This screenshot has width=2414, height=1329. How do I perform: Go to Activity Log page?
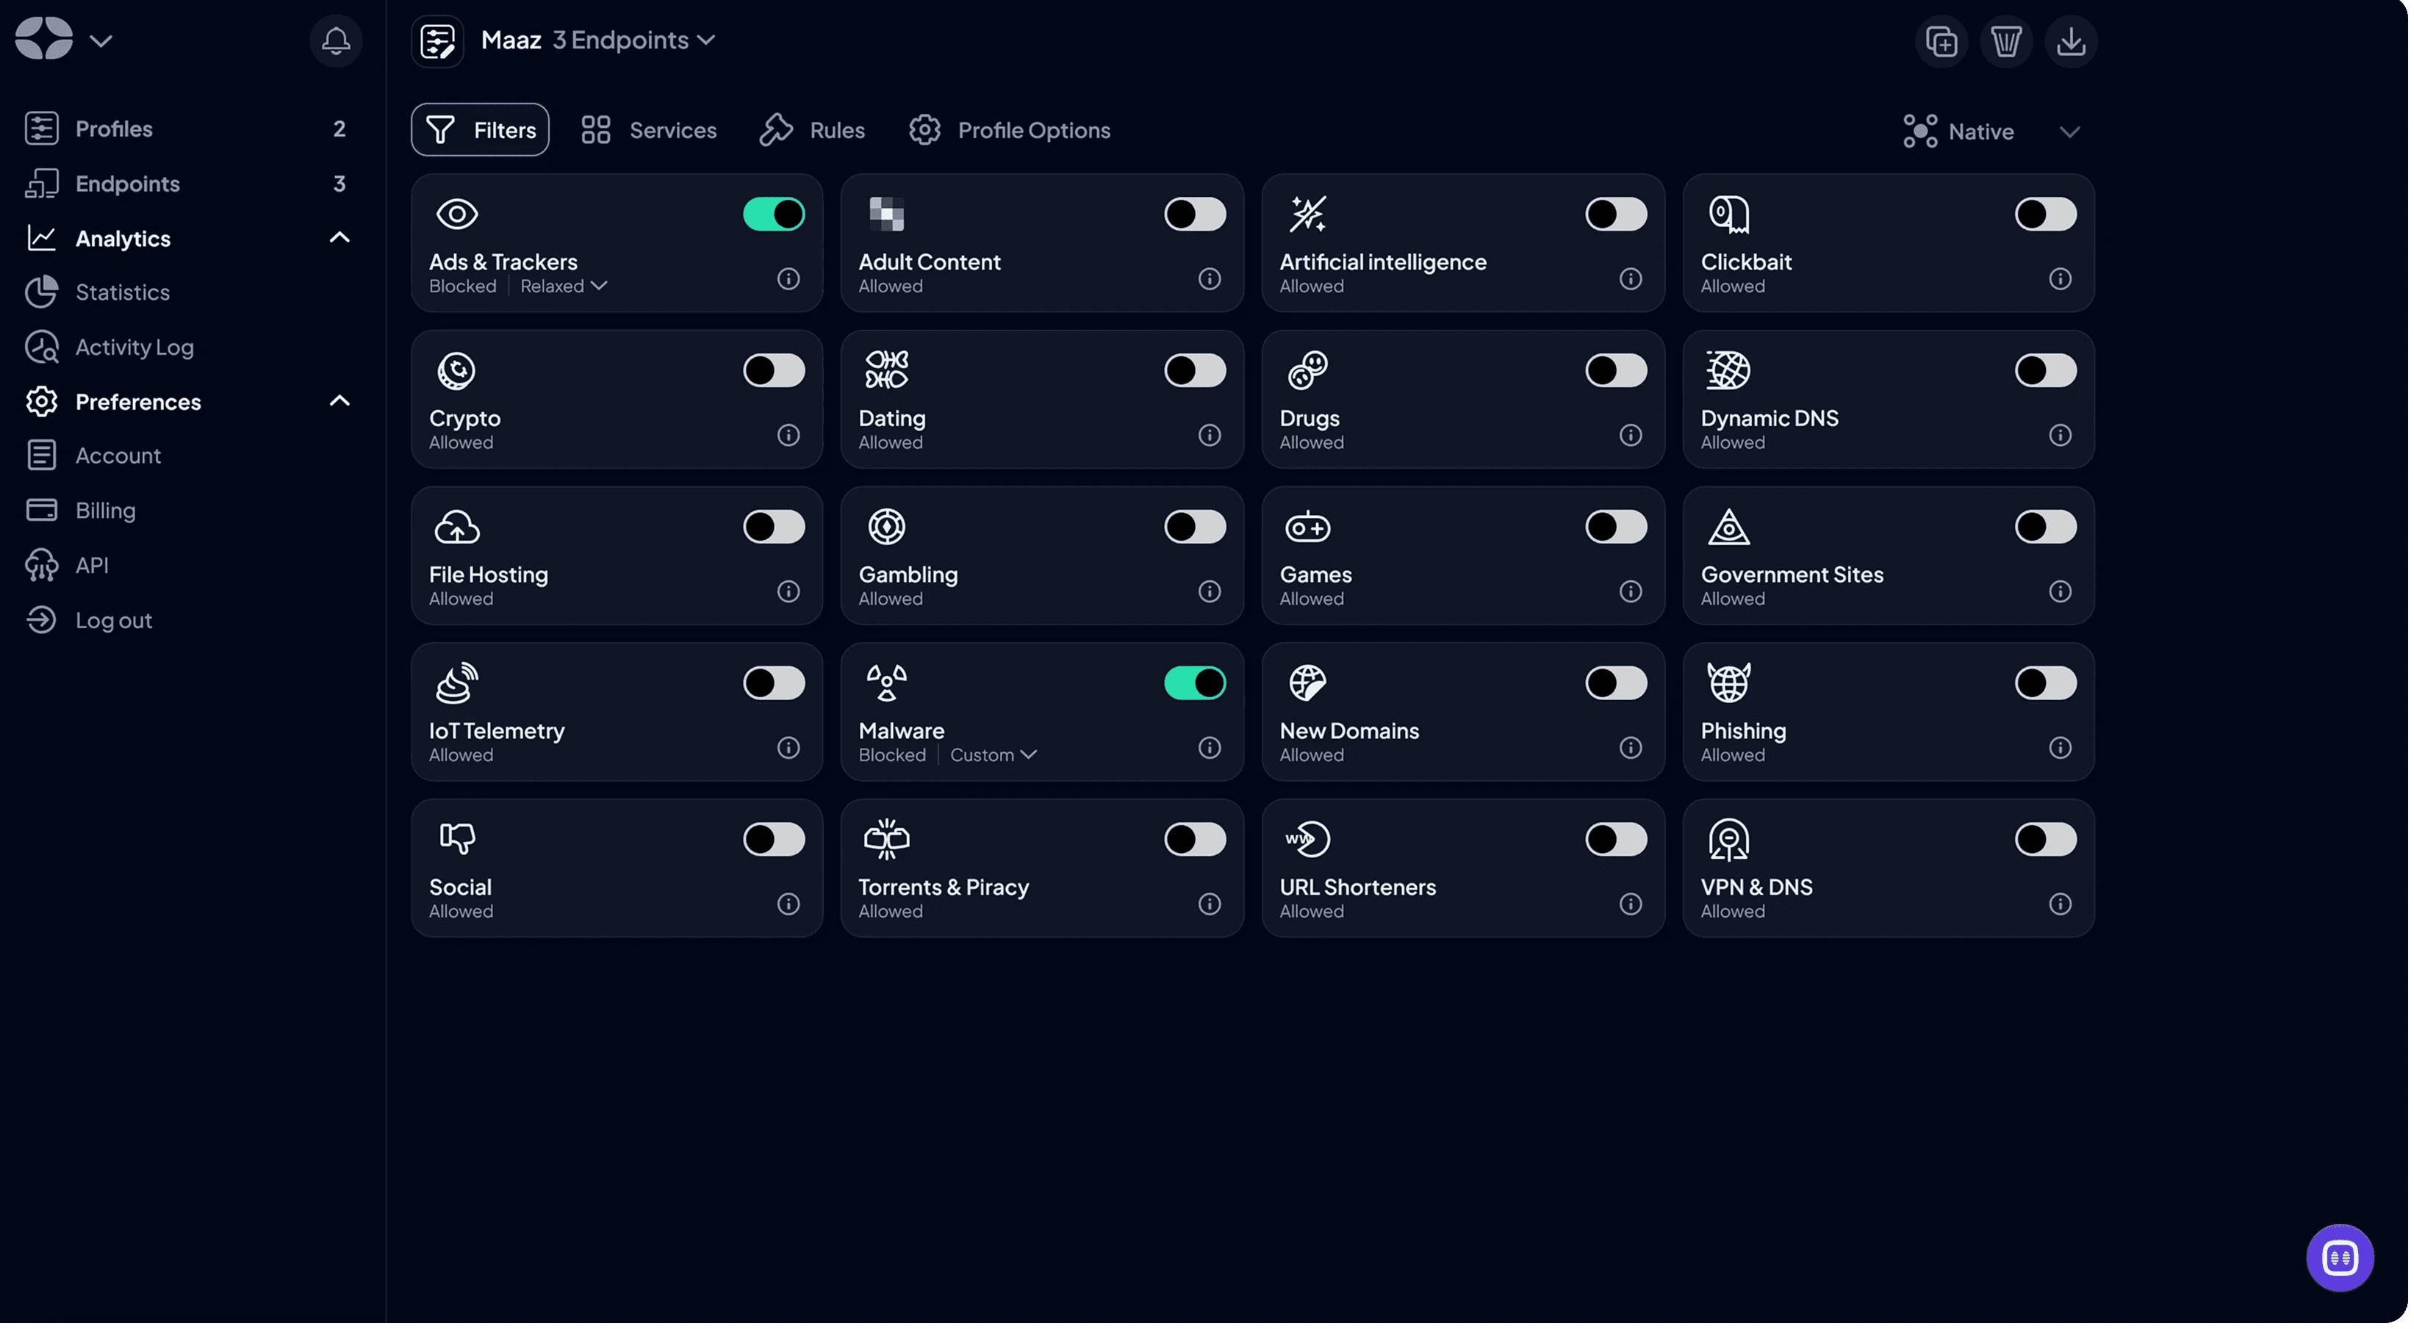coord(134,347)
